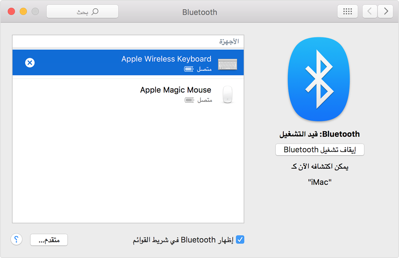Focus the بحث search field
399x258 pixels.
[82, 12]
